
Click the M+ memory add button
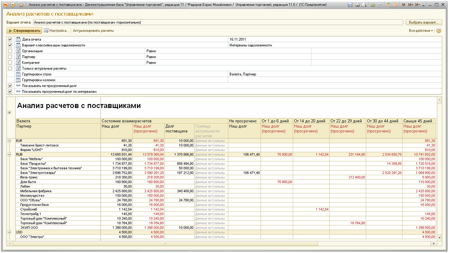pyautogui.click(x=410, y=5)
